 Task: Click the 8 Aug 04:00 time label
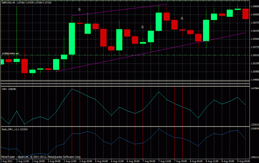pos(196,161)
